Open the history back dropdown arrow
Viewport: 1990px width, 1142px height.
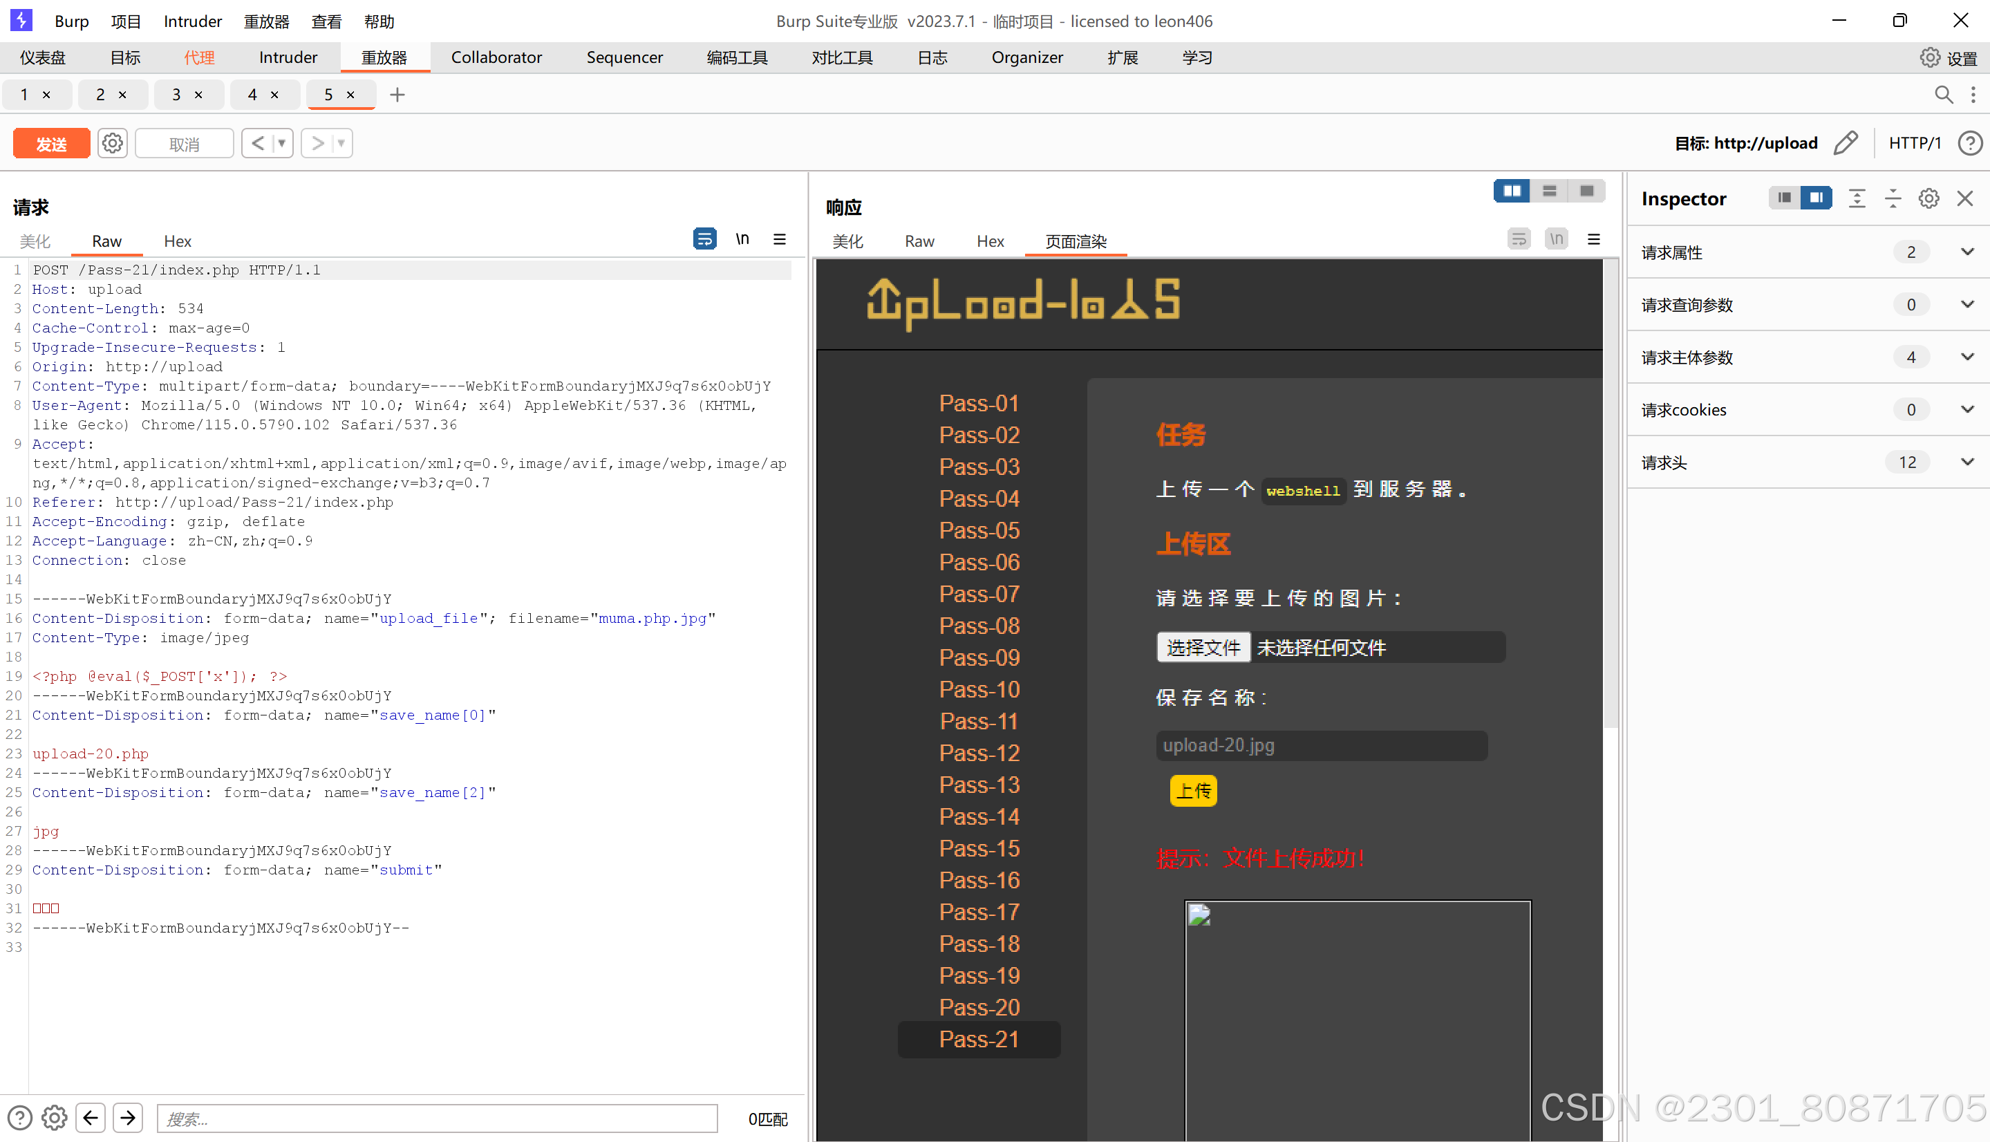click(281, 144)
